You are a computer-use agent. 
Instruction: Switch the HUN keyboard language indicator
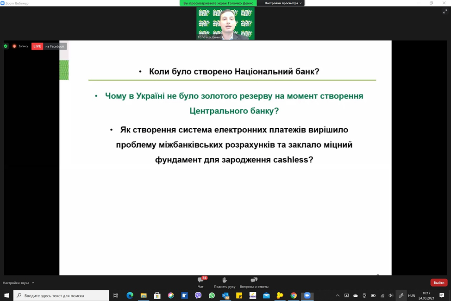pos(411,295)
